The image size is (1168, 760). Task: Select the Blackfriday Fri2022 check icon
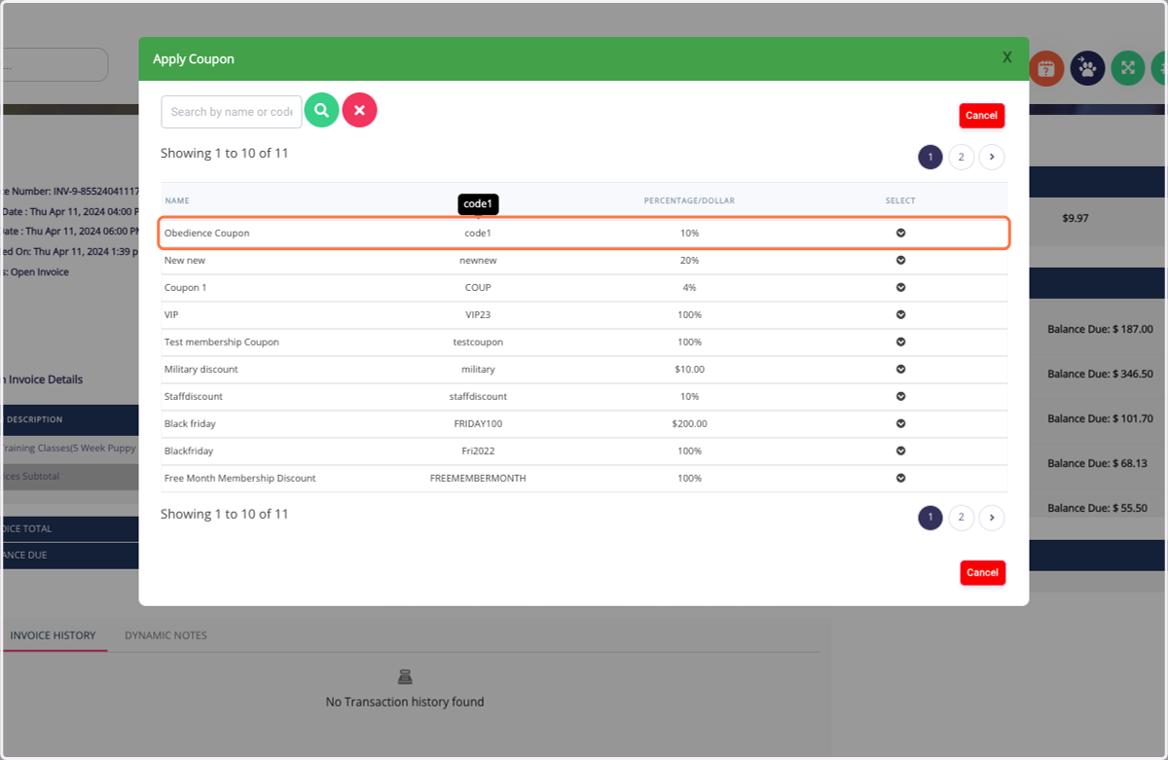tap(900, 452)
